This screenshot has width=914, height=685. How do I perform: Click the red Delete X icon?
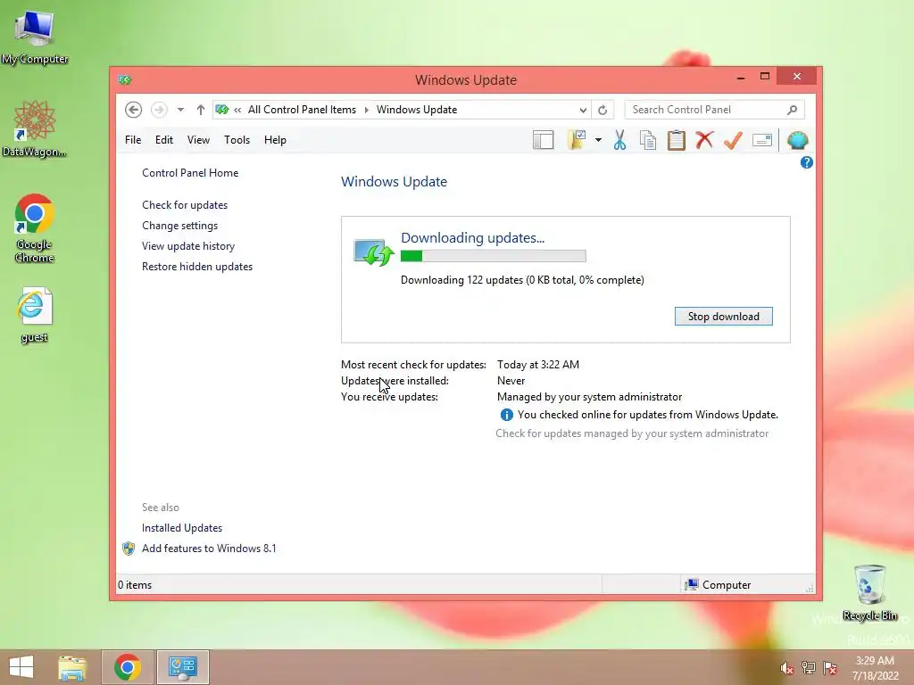coord(704,140)
